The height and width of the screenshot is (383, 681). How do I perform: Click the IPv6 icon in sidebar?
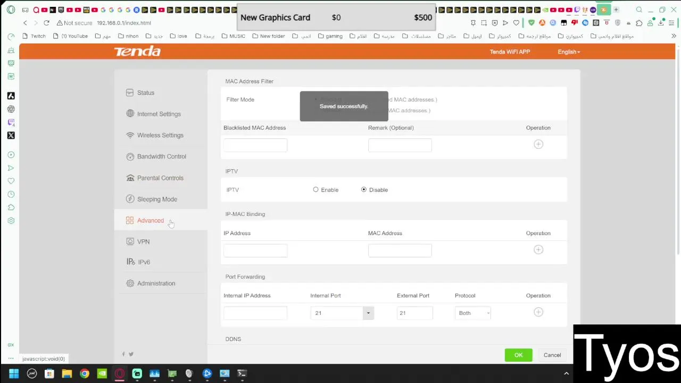[x=130, y=262]
